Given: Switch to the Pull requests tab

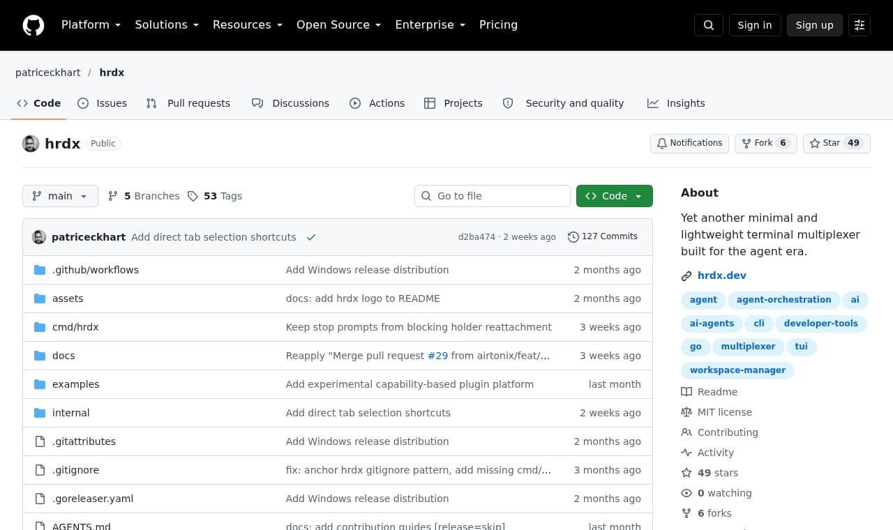Looking at the screenshot, I should (188, 103).
